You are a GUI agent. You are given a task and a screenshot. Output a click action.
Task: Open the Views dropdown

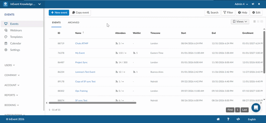tap(240, 22)
